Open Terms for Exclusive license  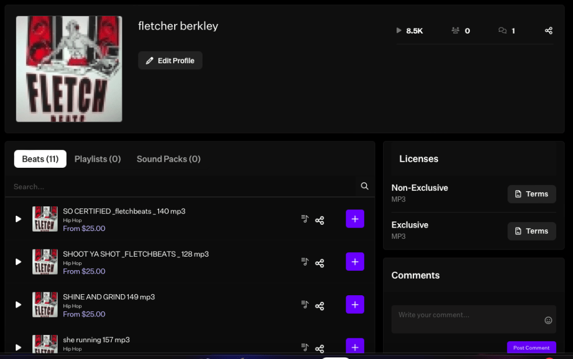click(x=532, y=231)
